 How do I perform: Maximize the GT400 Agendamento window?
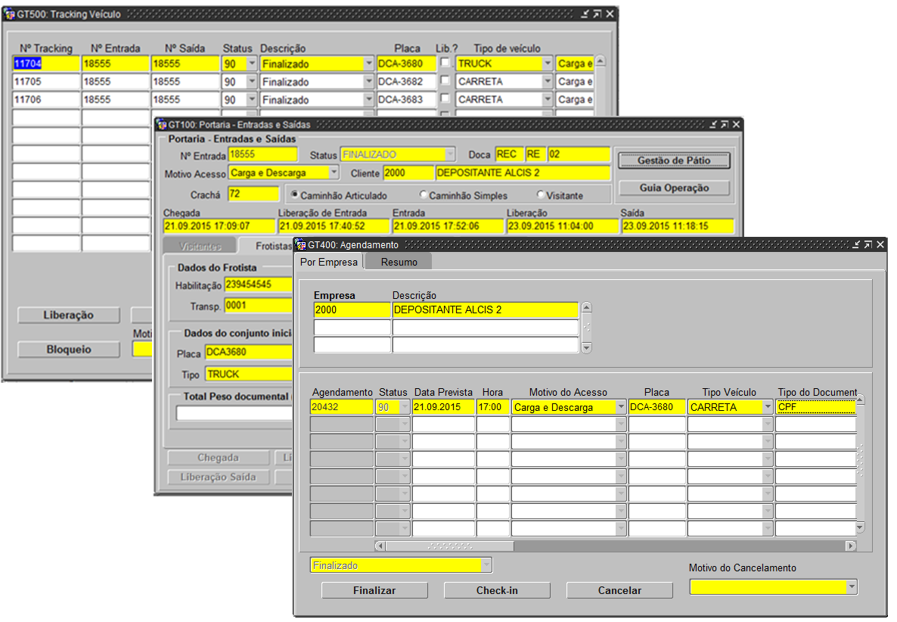[x=868, y=244]
